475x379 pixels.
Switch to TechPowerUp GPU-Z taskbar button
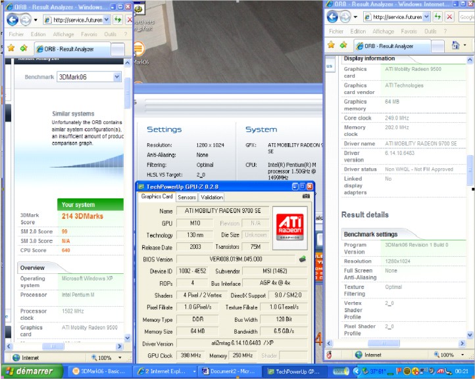tap(294, 371)
